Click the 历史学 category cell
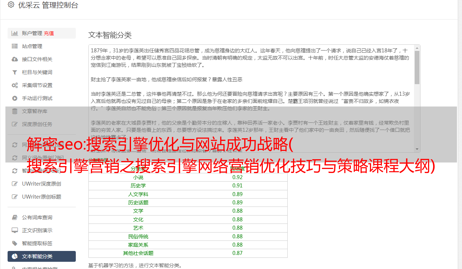Viewport: 462px width, 269px height. tap(138, 186)
